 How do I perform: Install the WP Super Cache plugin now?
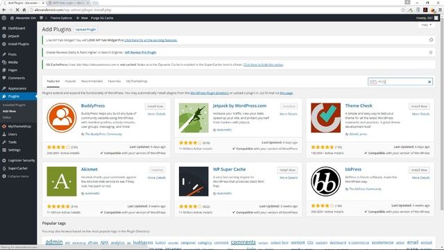(287, 170)
